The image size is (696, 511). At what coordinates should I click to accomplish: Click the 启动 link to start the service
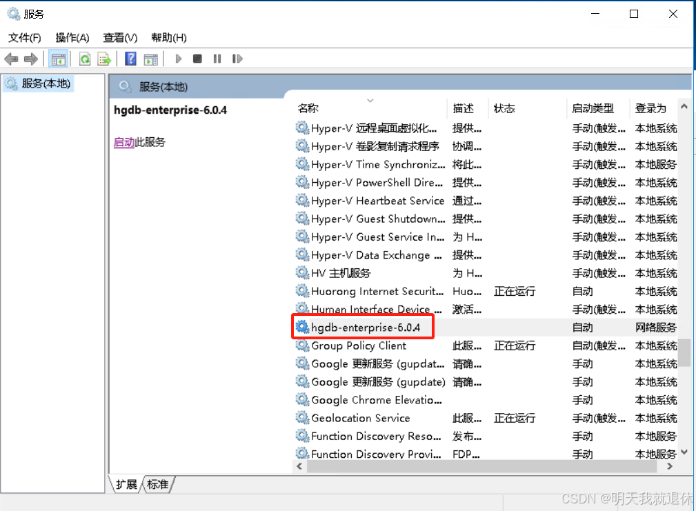coord(124,142)
